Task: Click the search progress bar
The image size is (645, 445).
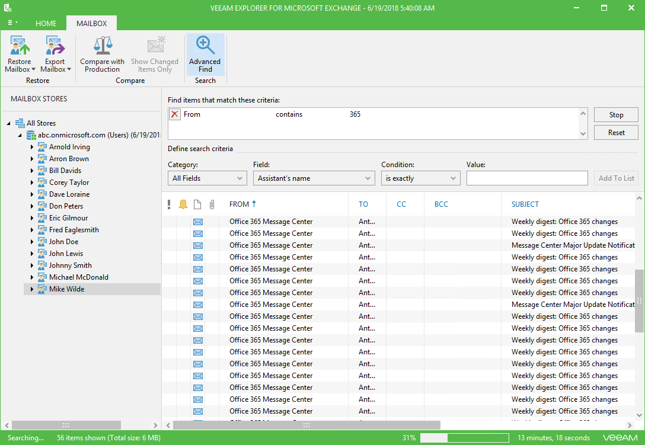Action: point(464,438)
